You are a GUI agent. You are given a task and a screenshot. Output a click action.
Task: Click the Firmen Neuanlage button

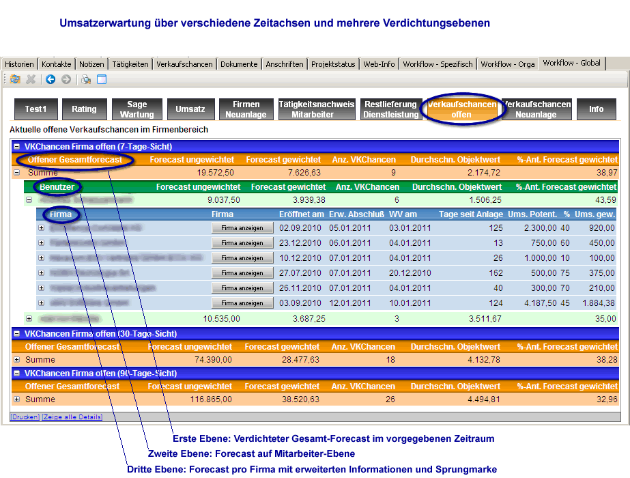pyautogui.click(x=246, y=109)
